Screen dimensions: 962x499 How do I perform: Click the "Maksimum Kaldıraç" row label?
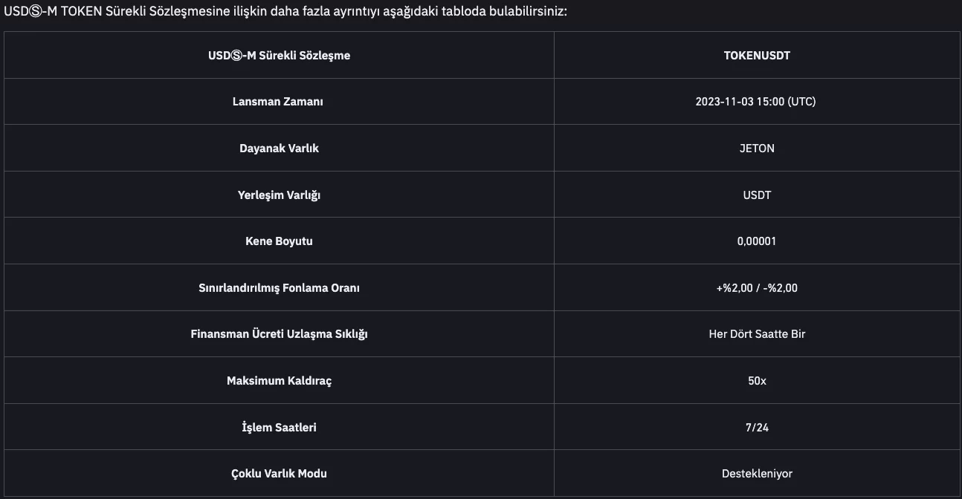[279, 381]
